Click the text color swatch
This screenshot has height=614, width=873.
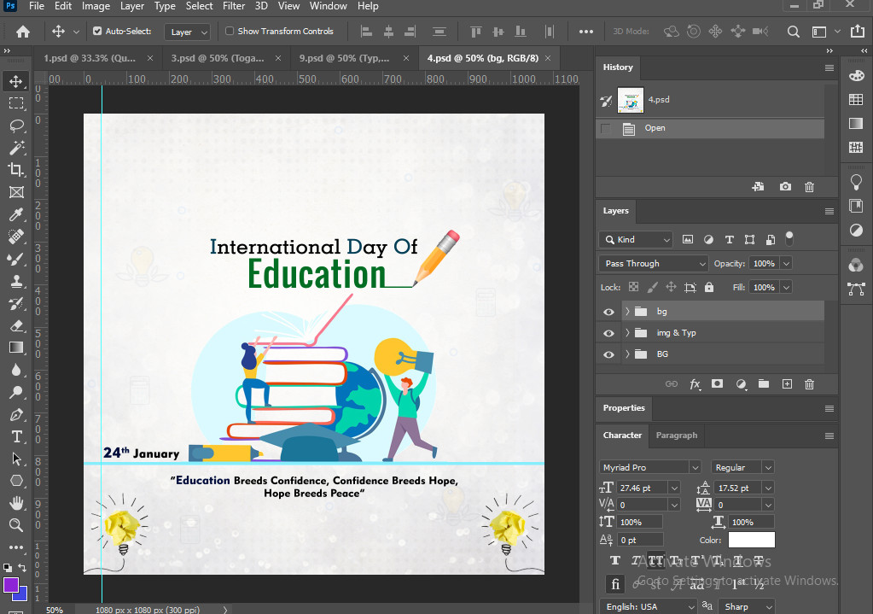(x=751, y=540)
